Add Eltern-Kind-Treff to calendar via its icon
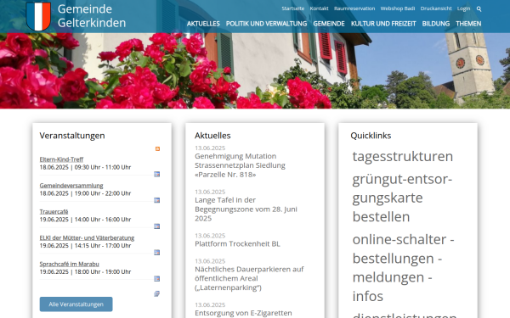 tap(156, 174)
